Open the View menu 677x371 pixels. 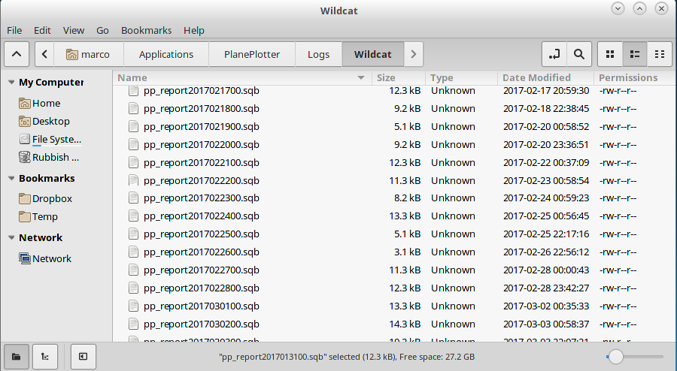point(73,30)
